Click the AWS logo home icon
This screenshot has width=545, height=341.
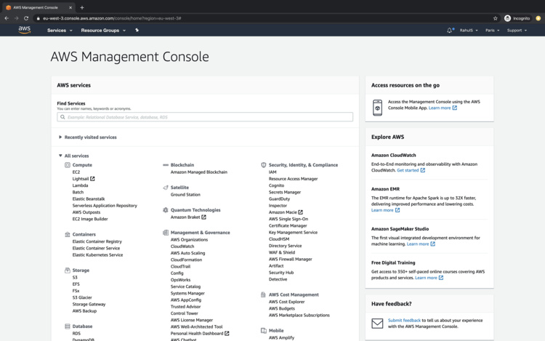point(25,31)
